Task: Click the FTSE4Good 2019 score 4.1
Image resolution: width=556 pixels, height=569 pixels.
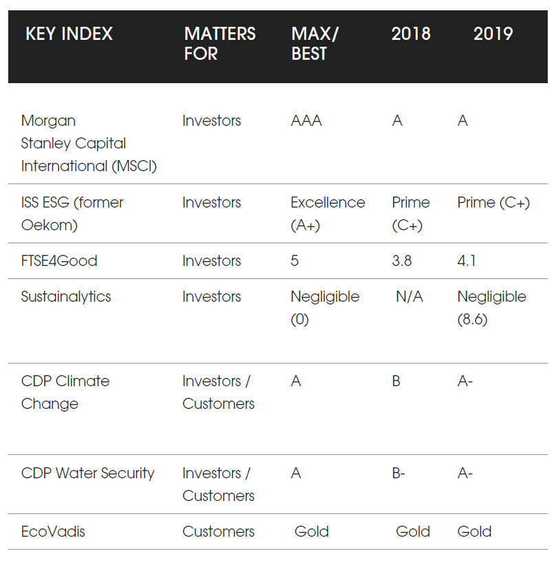Action: [467, 261]
